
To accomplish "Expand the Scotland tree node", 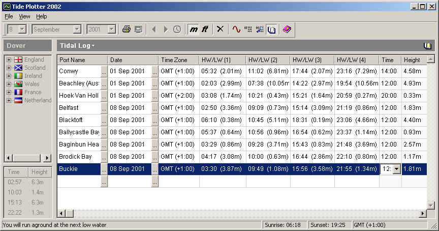I will pyautogui.click(x=9, y=68).
